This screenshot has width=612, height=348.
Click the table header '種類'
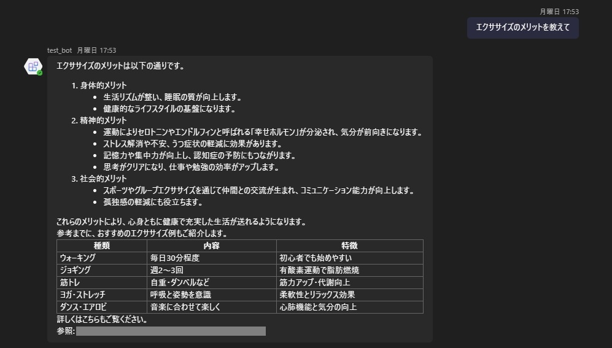(x=102, y=246)
